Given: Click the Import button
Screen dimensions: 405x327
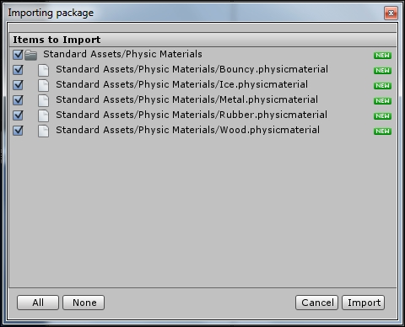Looking at the screenshot, I should tap(364, 303).
